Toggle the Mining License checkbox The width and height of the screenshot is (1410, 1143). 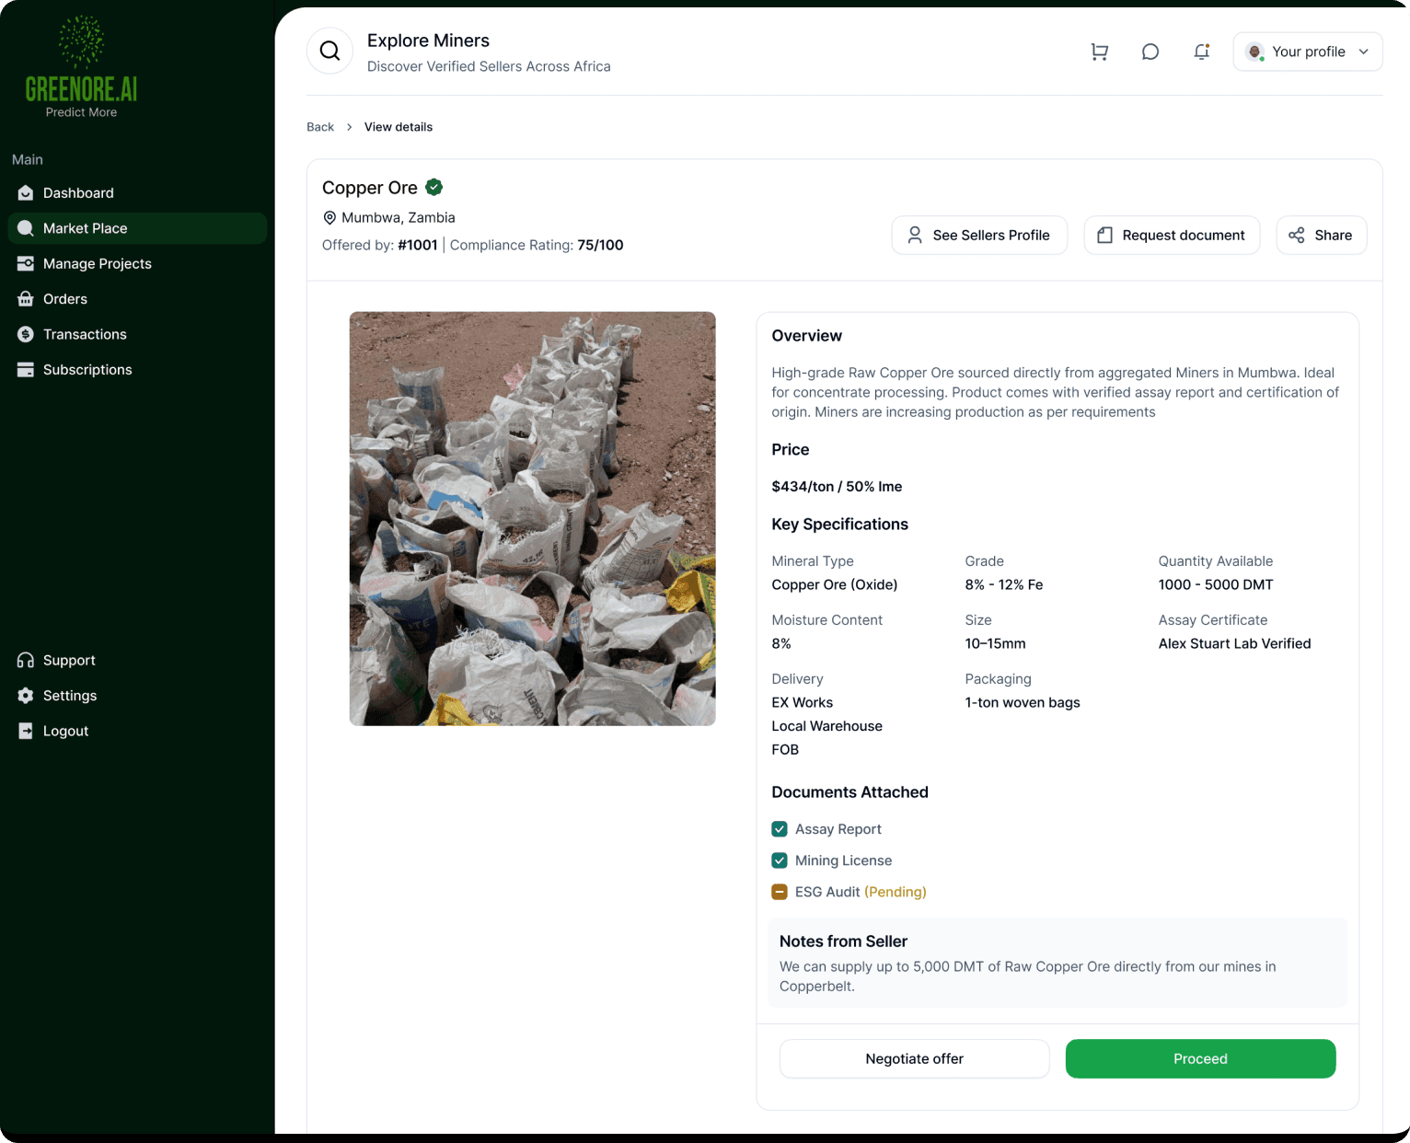(x=780, y=860)
